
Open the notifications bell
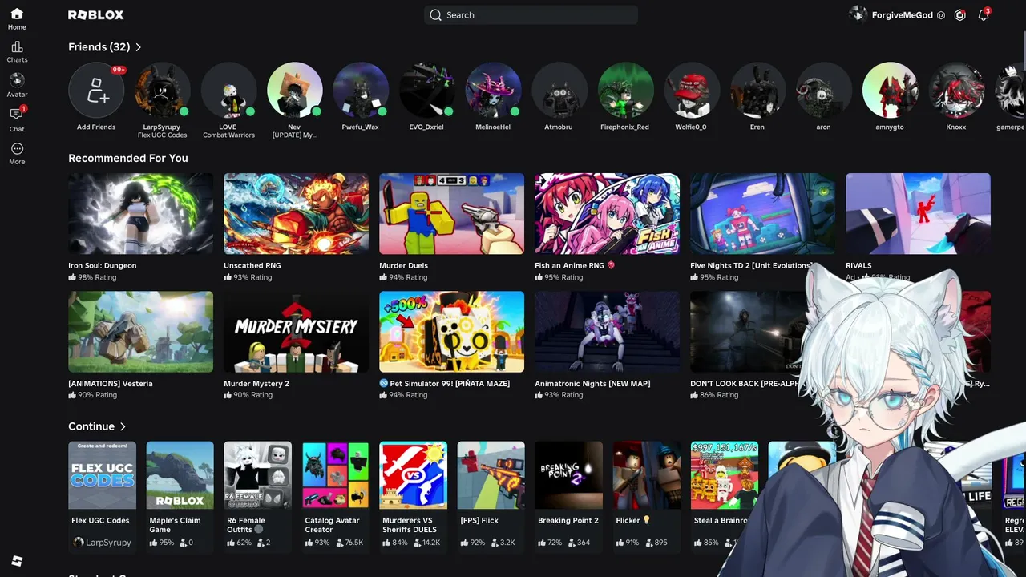point(983,15)
